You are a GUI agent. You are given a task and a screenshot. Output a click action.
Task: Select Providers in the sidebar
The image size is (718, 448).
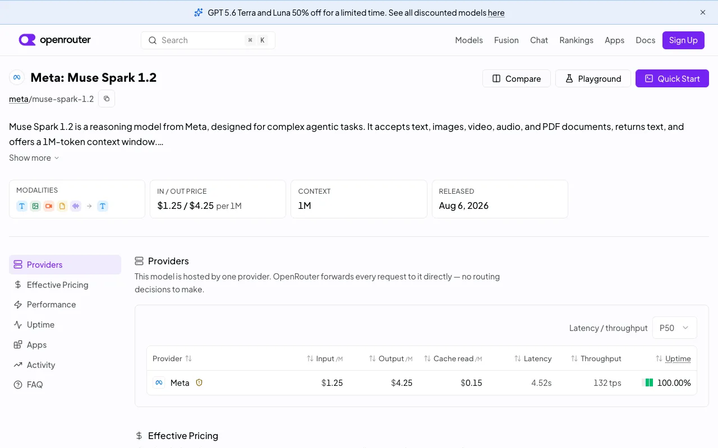pyautogui.click(x=65, y=264)
